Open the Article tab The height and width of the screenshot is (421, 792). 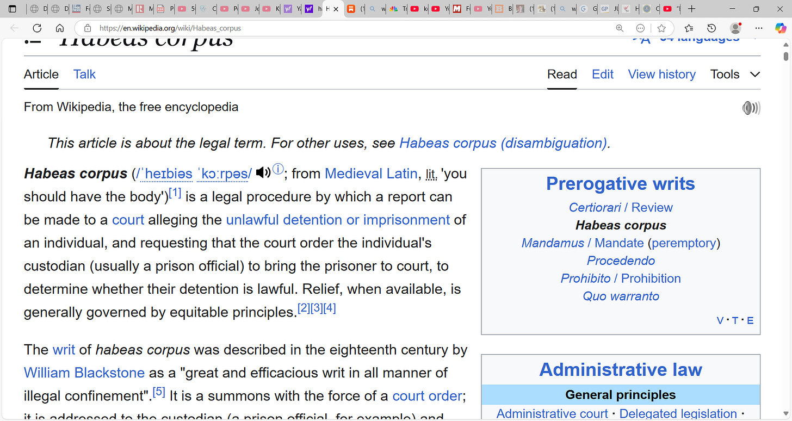click(x=41, y=75)
